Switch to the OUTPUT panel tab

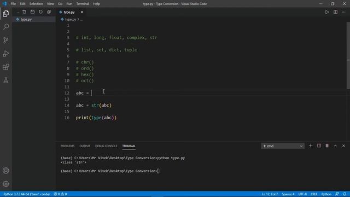[x=85, y=146]
